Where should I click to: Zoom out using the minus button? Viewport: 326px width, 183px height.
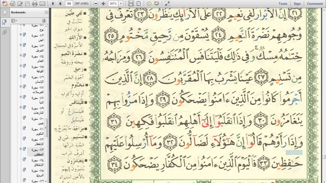click(x=96, y=4)
